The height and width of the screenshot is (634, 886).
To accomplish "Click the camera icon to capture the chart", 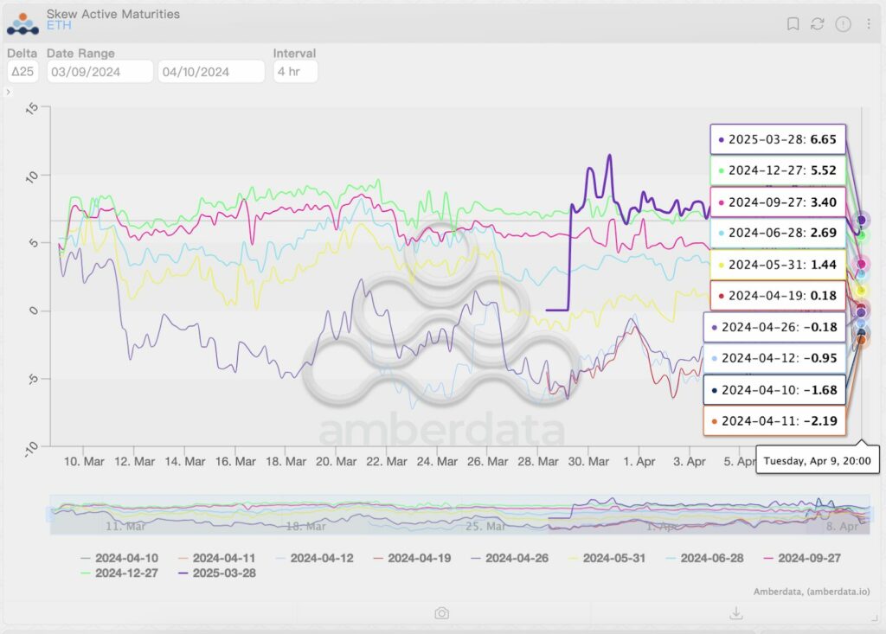I will (x=441, y=612).
